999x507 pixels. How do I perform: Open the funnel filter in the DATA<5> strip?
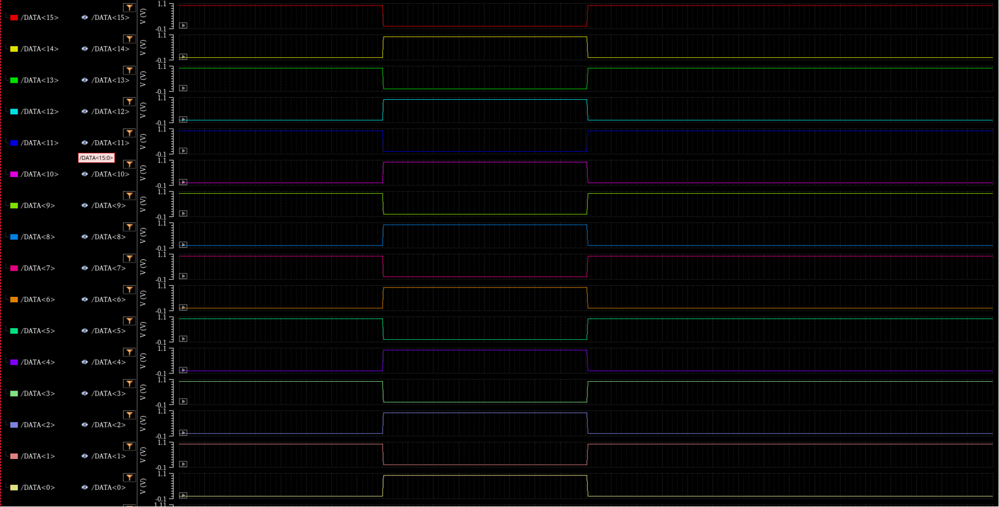point(129,321)
